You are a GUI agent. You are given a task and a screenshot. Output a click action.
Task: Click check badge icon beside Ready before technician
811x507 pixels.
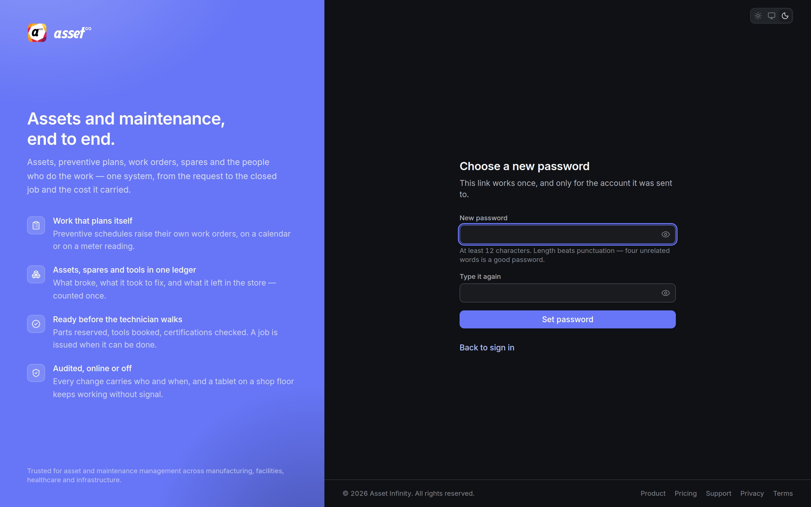[36, 324]
